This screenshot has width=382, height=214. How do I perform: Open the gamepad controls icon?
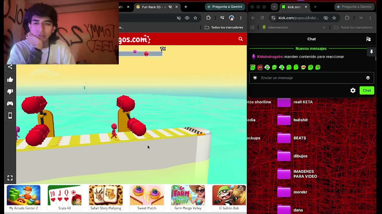[x=10, y=103]
